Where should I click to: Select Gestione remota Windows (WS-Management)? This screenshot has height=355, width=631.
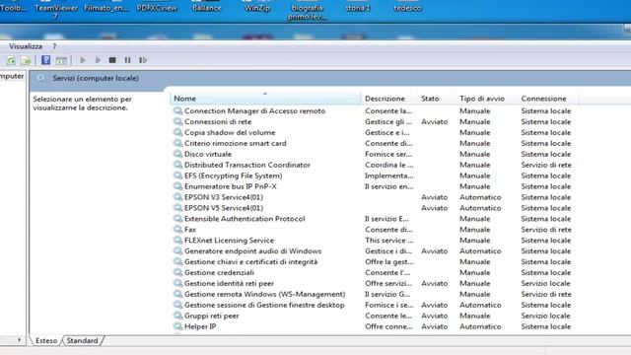pos(264,294)
